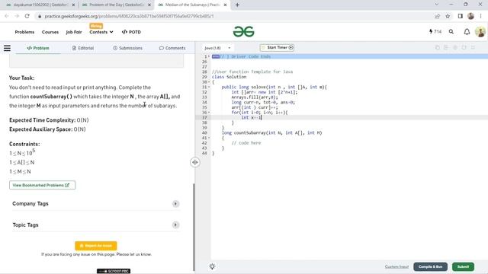Screen dimensions: 488x274
Task: Collapse code fold arrow at line 30
Action: pos(209,82)
